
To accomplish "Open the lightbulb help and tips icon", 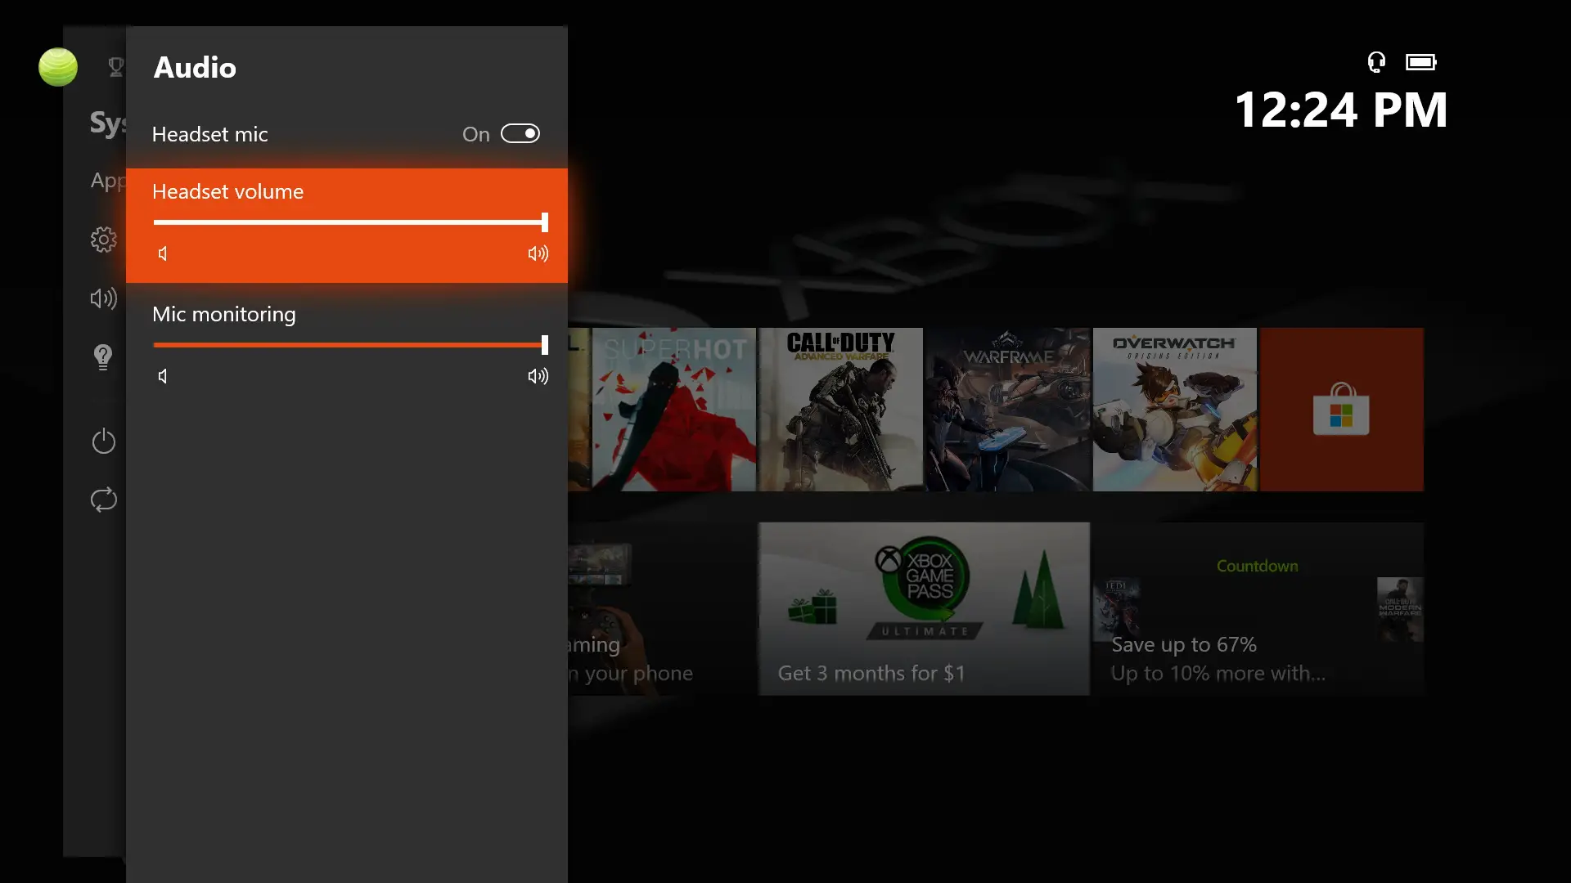I will tap(103, 357).
